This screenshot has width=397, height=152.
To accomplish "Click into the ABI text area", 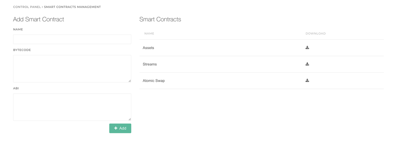I will coord(72,107).
